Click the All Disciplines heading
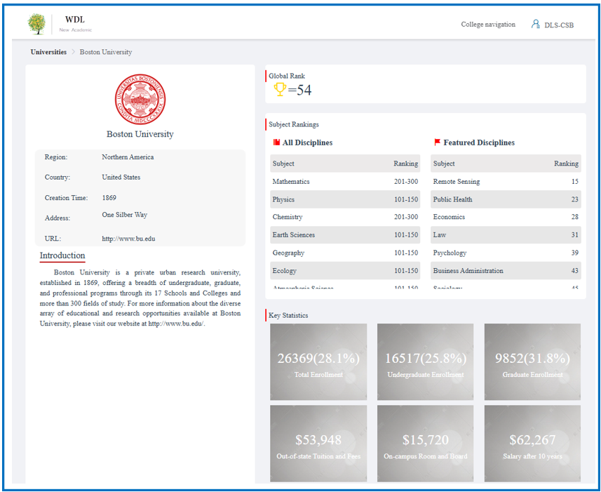The image size is (601, 492). (x=307, y=142)
